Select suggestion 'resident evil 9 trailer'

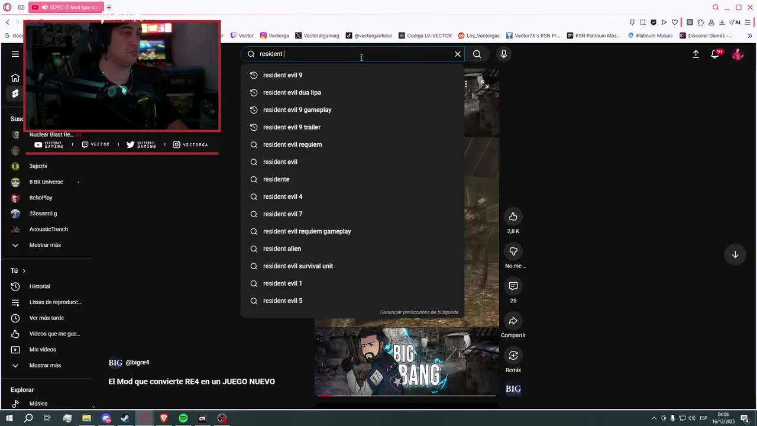coord(352,127)
